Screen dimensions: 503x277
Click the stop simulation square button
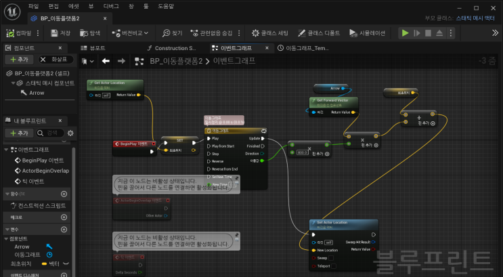(x=428, y=33)
